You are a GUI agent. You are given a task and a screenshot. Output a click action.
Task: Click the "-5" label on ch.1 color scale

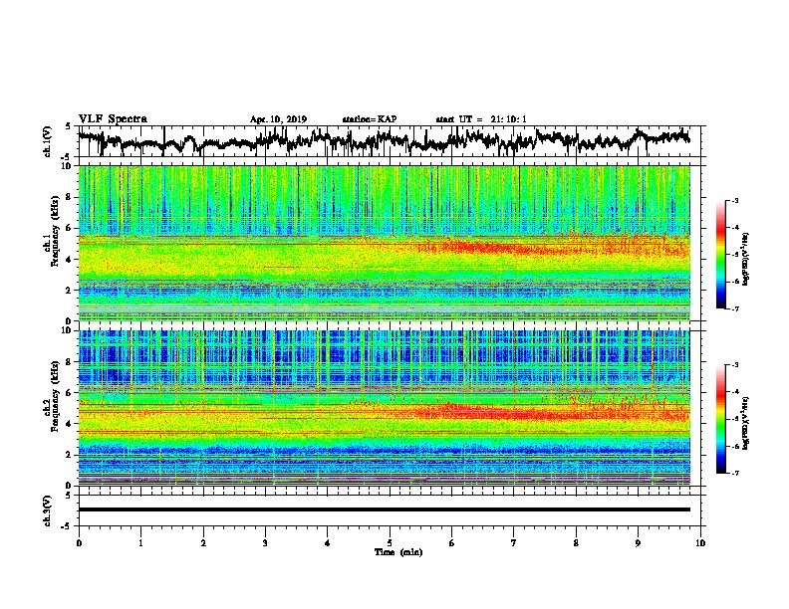pyautogui.click(x=735, y=255)
